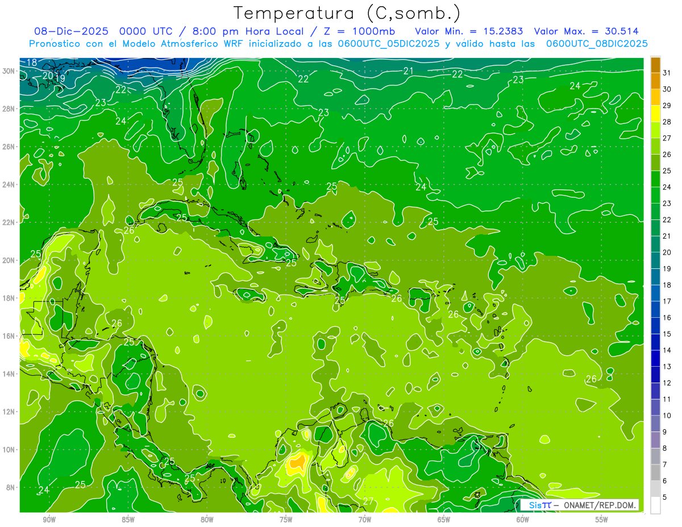Click the orange-brown swatch above 31 in legend
The image size is (682, 527).
[655, 65]
